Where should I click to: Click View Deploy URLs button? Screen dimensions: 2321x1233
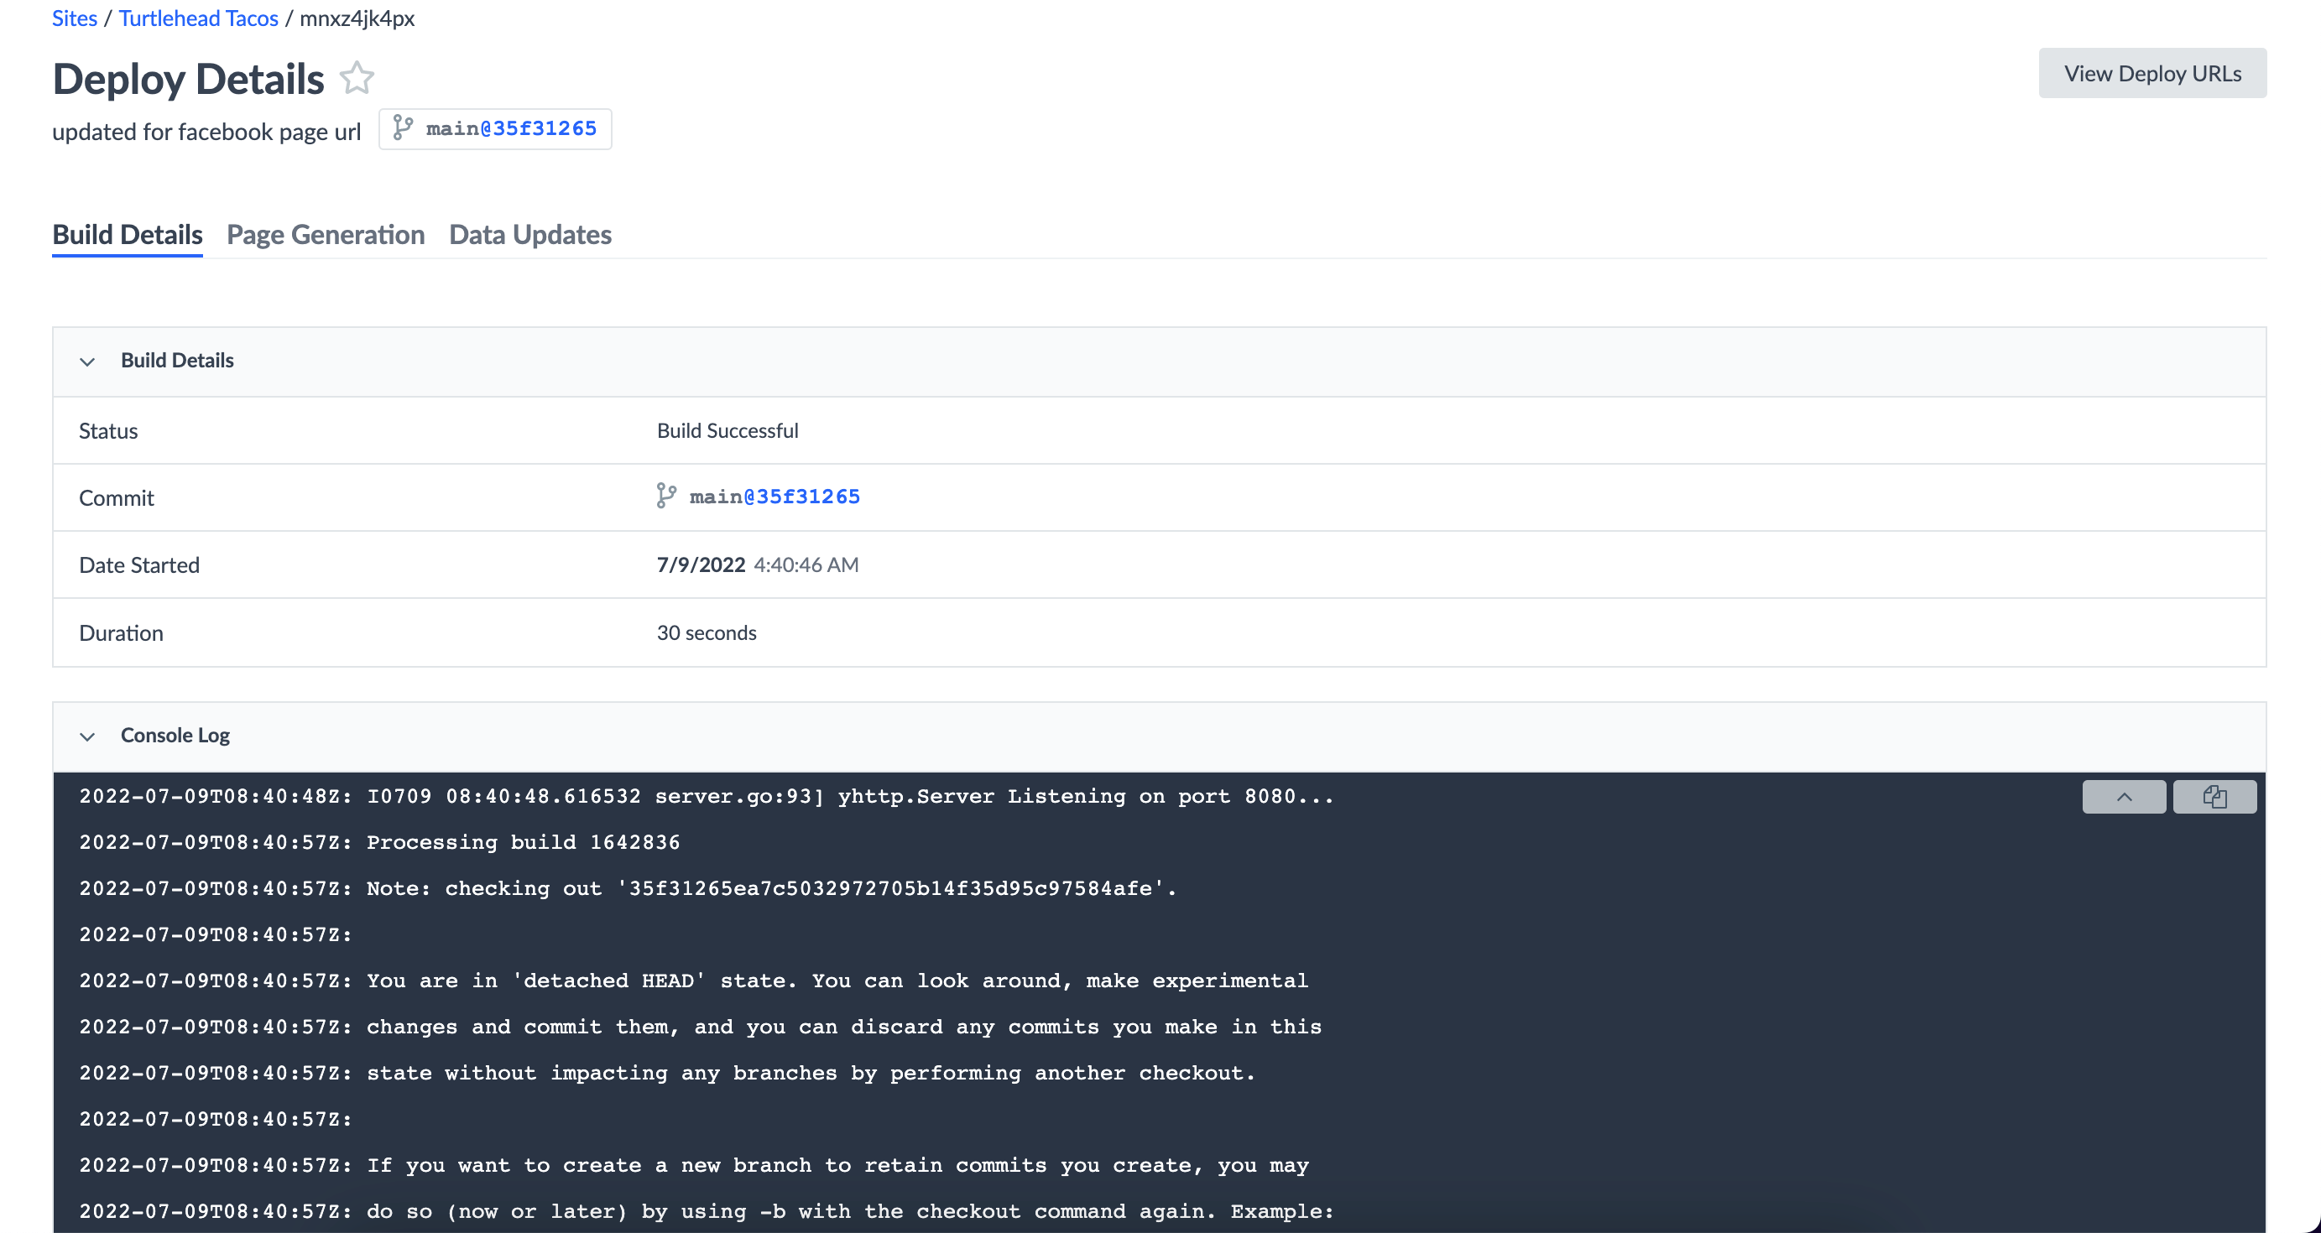[x=2151, y=73]
